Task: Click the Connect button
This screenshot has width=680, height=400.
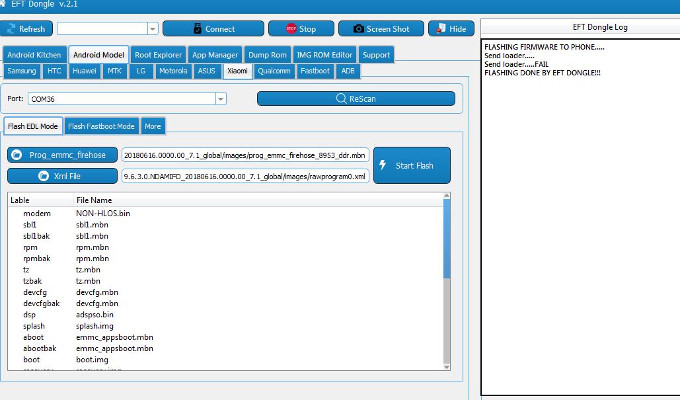Action: (213, 28)
